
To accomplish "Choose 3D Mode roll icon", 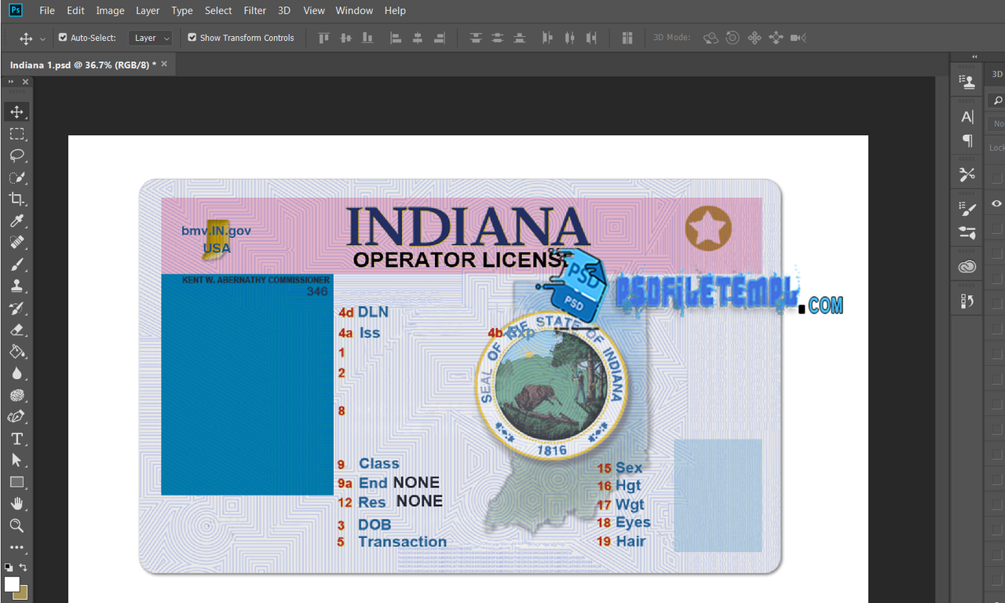I will pos(733,38).
